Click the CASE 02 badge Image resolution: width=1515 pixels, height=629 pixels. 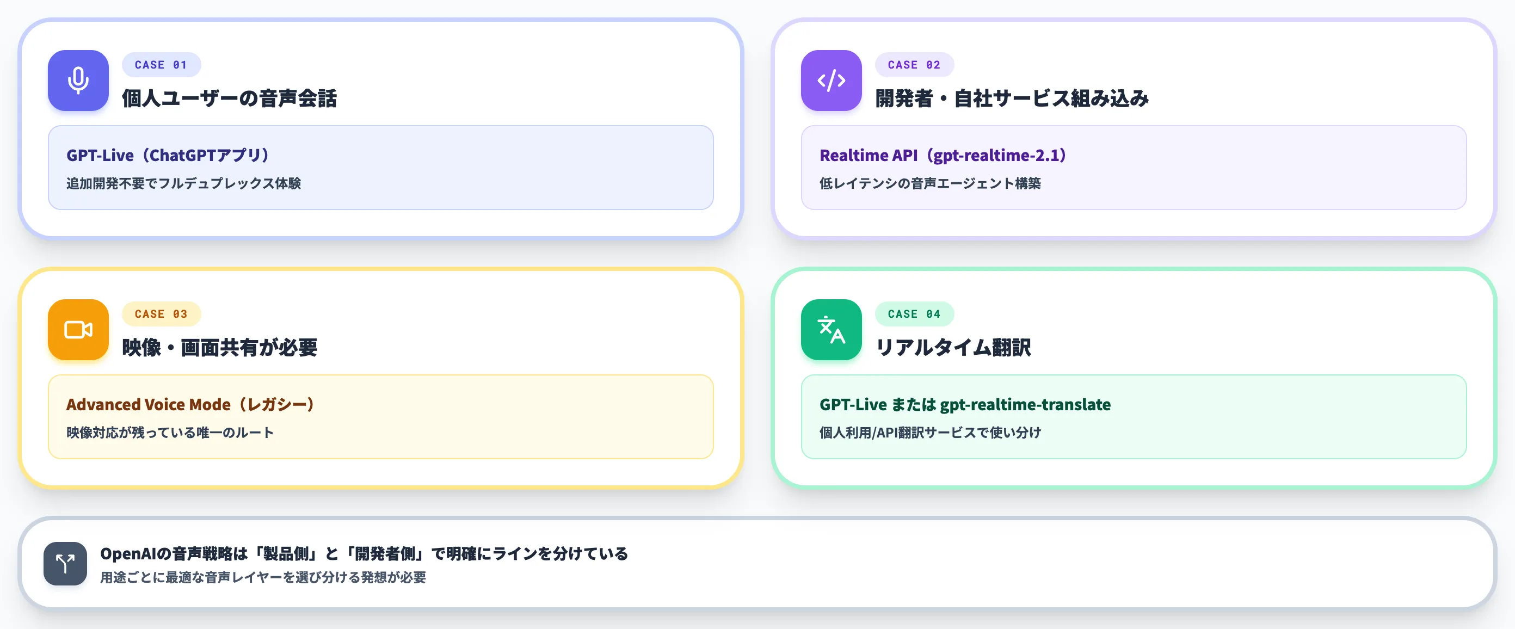click(x=914, y=65)
